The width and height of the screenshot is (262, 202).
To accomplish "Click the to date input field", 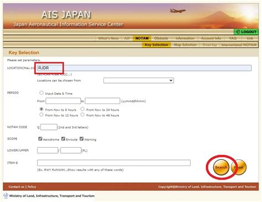I will [102, 101].
